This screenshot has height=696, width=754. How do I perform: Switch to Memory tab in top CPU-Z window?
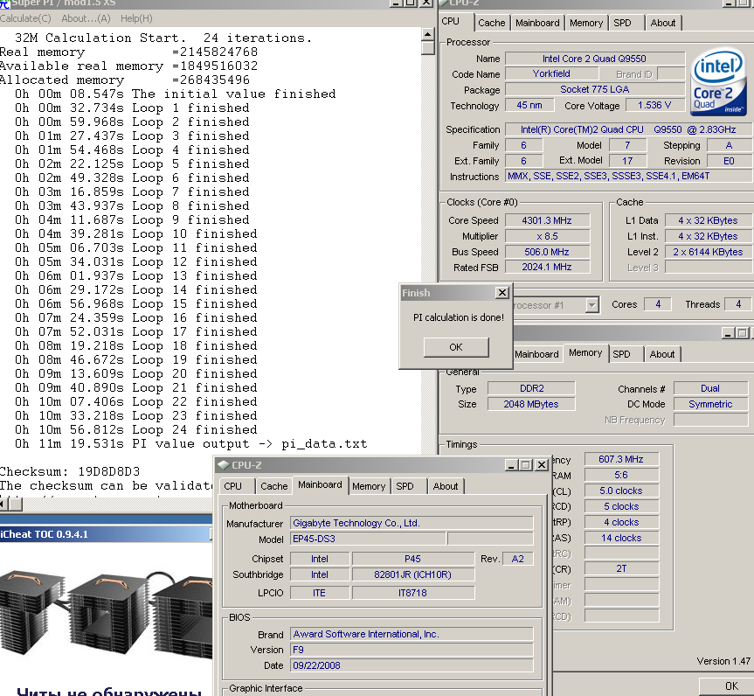(x=586, y=23)
